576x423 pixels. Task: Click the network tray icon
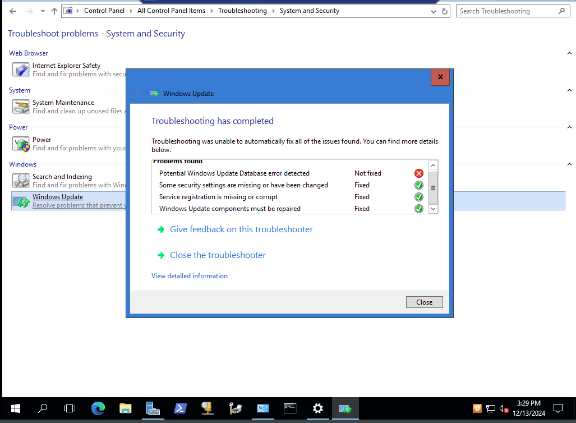click(x=490, y=408)
